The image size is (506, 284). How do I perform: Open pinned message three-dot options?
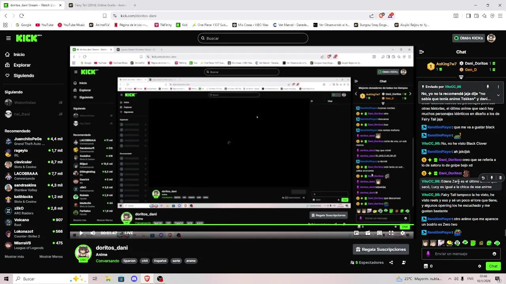(x=498, y=87)
